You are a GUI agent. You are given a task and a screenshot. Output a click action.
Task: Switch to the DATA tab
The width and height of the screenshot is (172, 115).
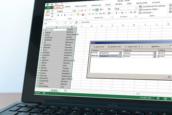point(108,5)
